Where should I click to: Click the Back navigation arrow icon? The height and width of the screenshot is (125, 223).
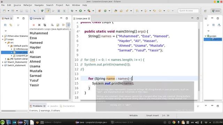[160, 11]
